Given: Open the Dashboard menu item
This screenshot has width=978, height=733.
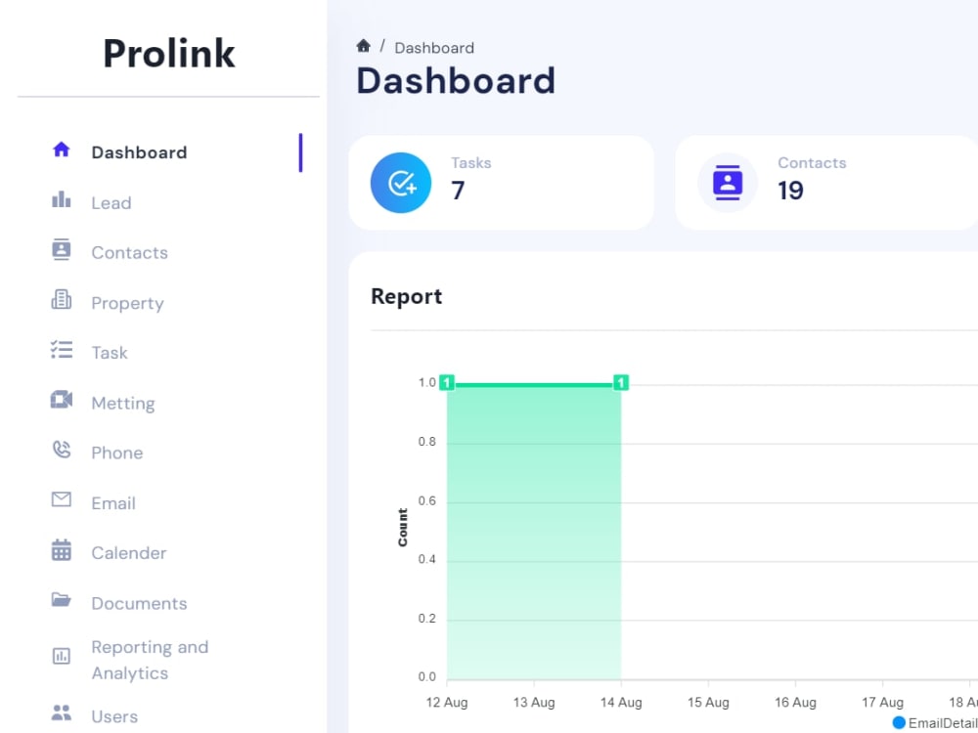Looking at the screenshot, I should (139, 152).
